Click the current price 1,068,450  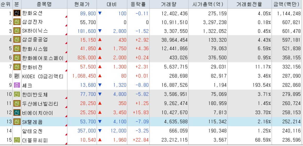pyautogui.click(x=84, y=76)
